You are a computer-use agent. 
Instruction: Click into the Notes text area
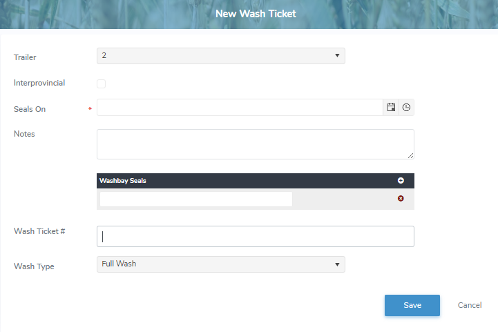click(x=255, y=144)
